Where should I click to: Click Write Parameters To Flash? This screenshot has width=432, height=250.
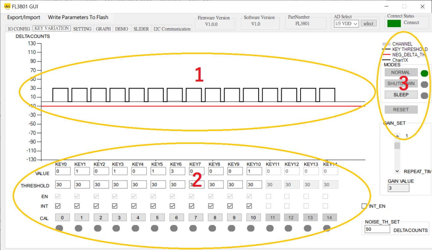click(78, 17)
